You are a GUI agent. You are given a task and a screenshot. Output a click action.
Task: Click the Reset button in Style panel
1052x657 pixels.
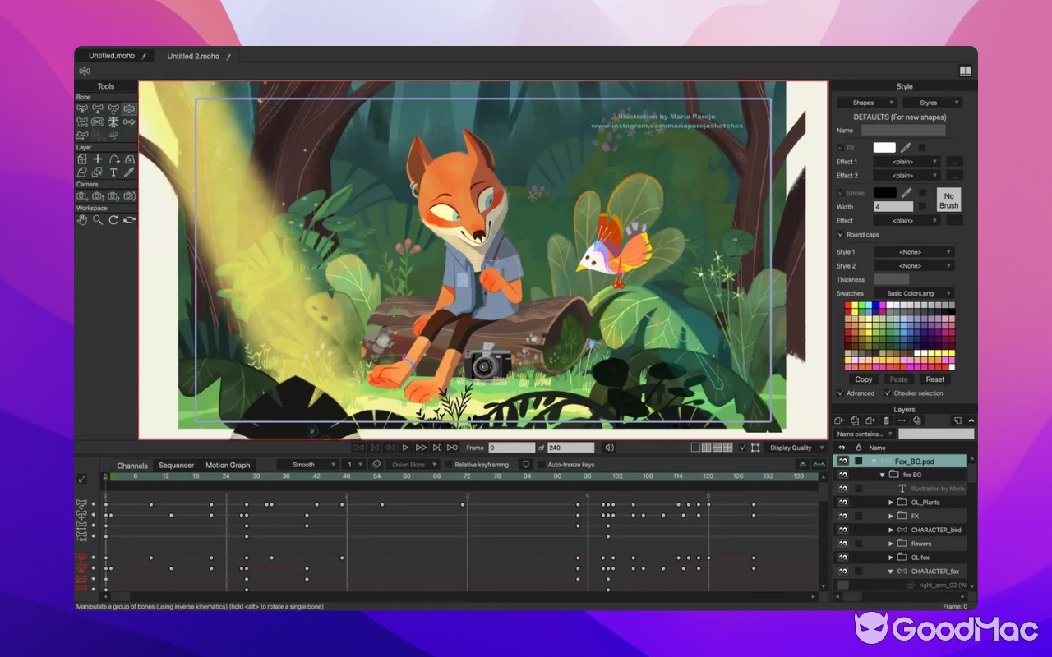pyautogui.click(x=935, y=379)
